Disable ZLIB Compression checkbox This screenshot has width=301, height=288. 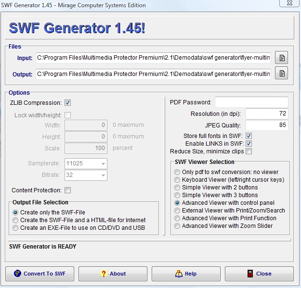tap(68, 102)
